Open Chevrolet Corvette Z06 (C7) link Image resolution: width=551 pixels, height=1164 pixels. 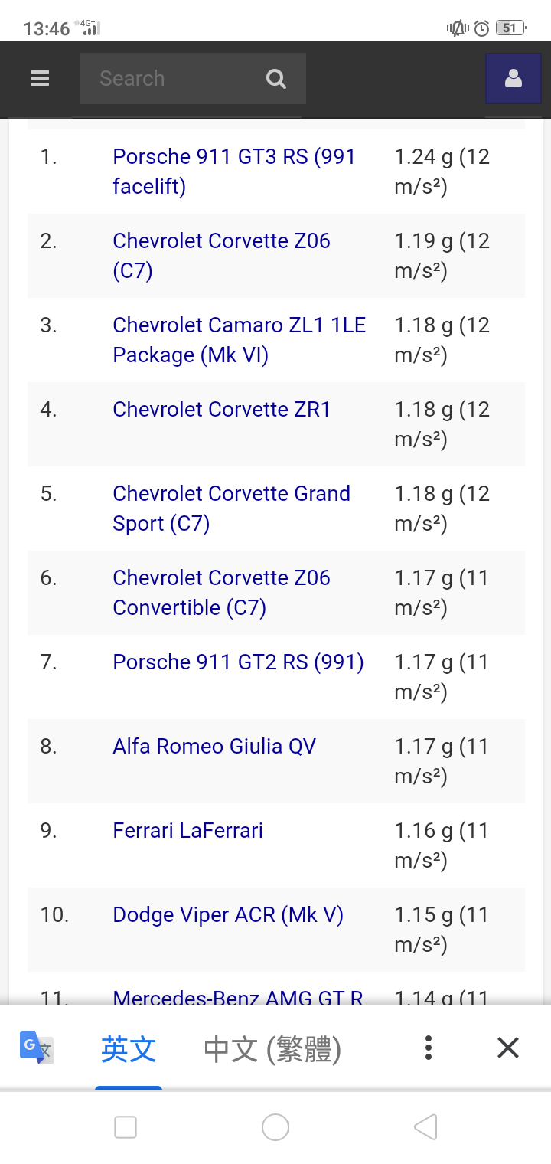(x=221, y=256)
